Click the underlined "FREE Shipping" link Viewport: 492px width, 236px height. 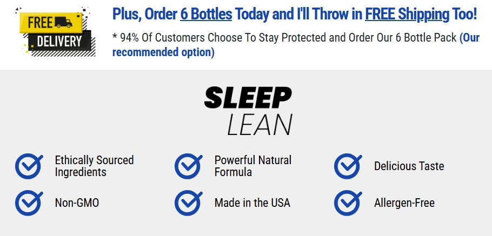[407, 15]
